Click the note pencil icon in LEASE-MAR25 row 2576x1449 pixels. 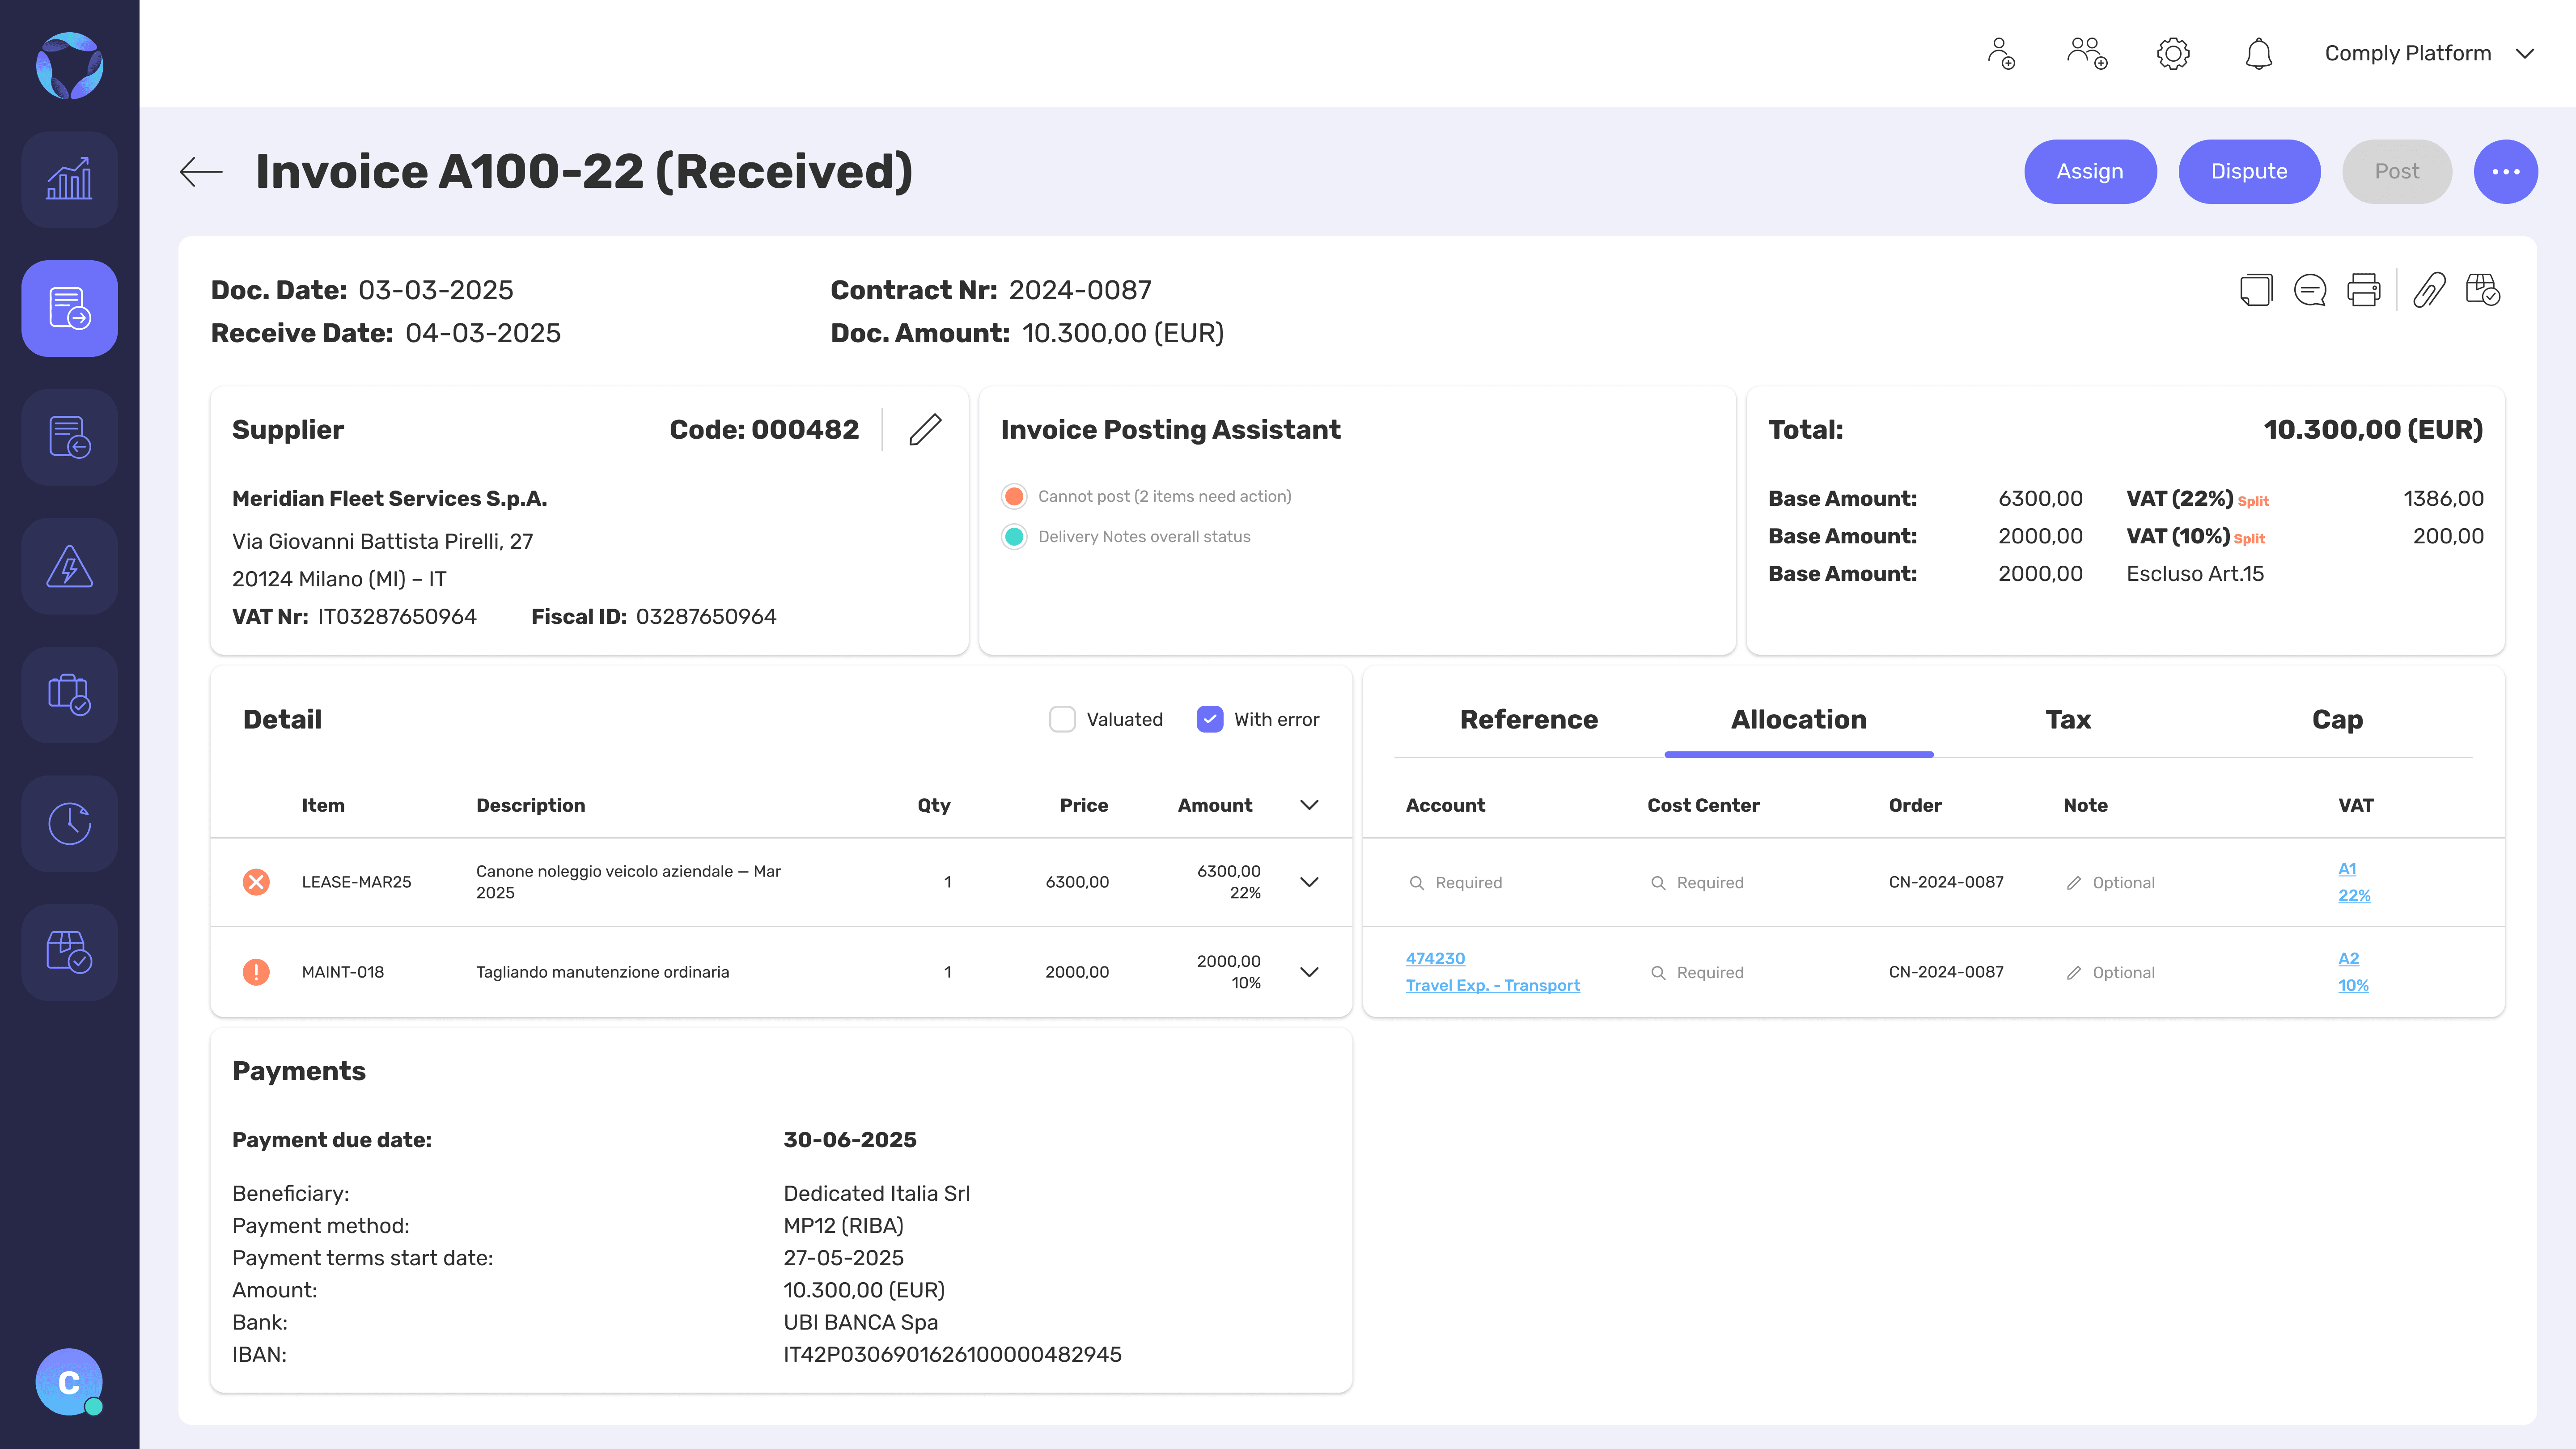point(2074,883)
